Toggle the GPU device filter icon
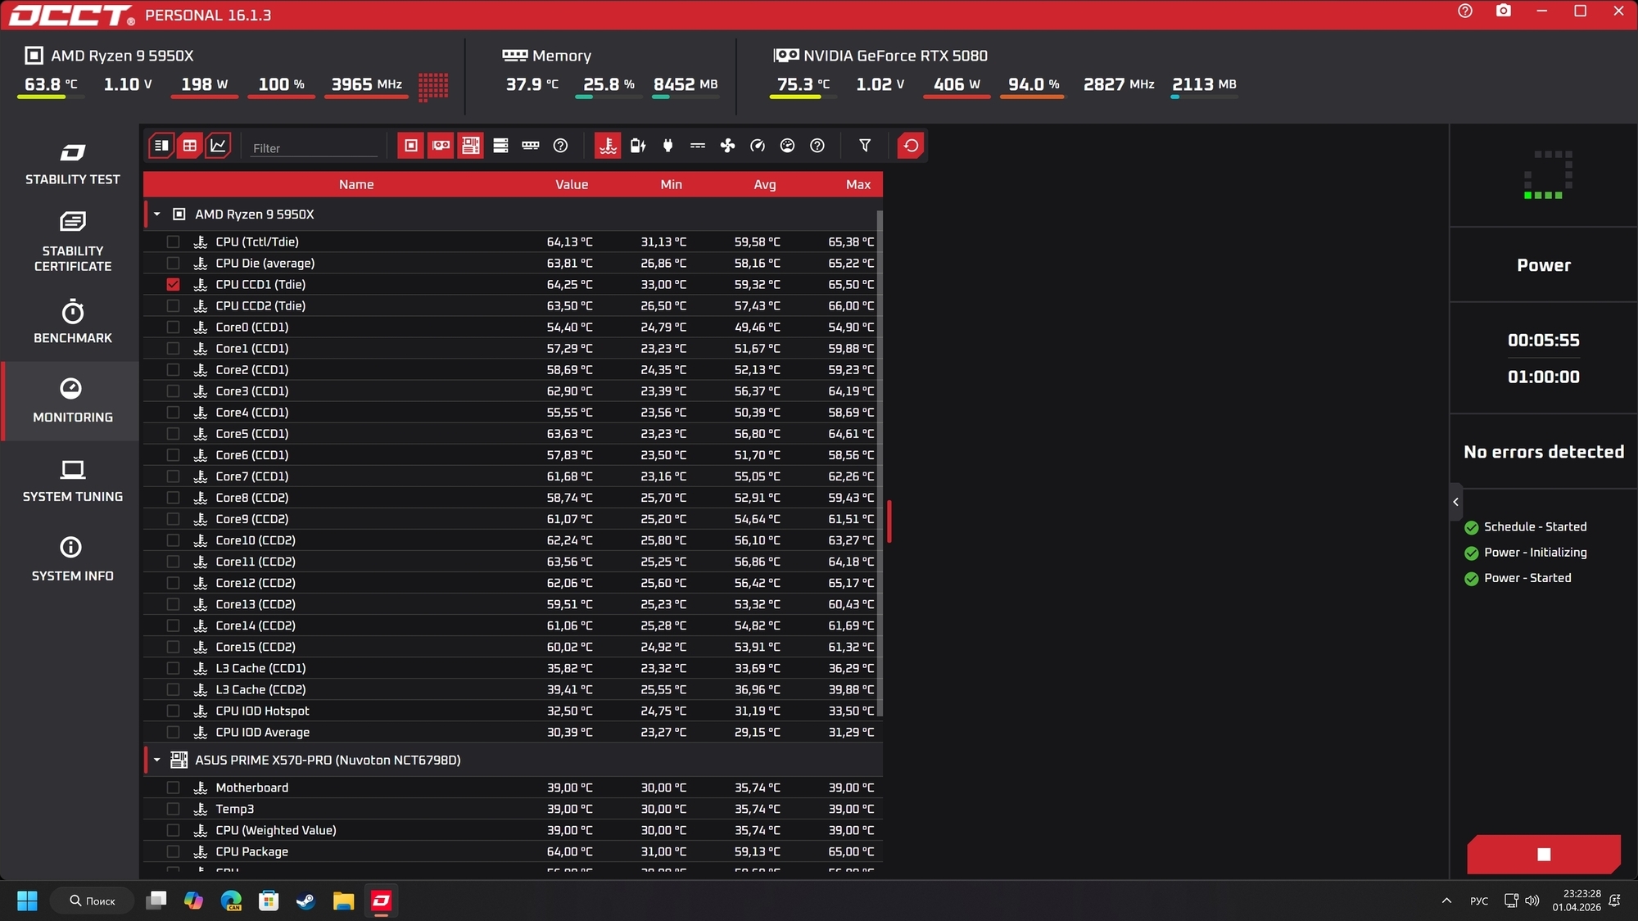Screen dimensions: 1638x921 [441, 146]
